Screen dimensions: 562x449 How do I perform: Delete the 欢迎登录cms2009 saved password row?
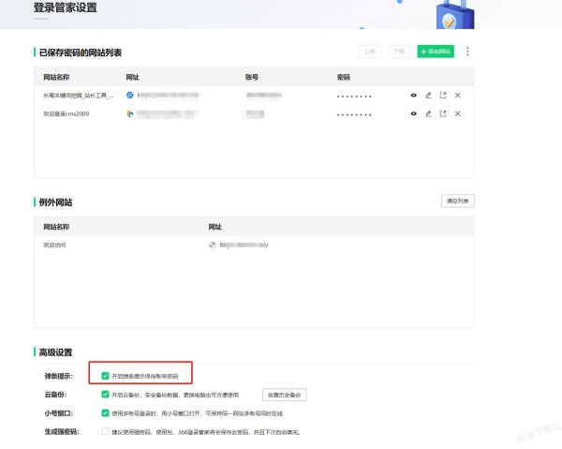(458, 113)
